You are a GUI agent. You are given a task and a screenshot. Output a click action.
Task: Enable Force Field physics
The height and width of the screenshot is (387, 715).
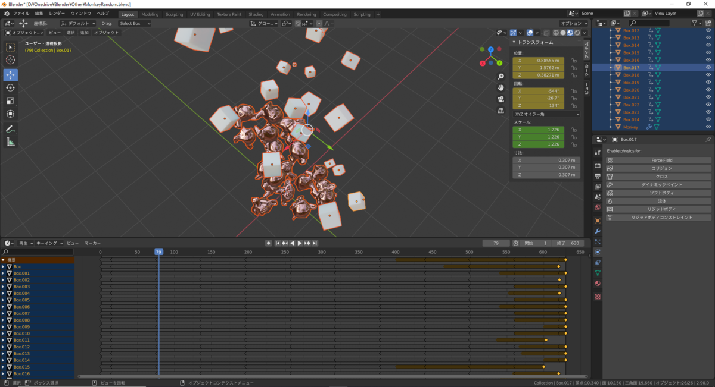tap(658, 160)
